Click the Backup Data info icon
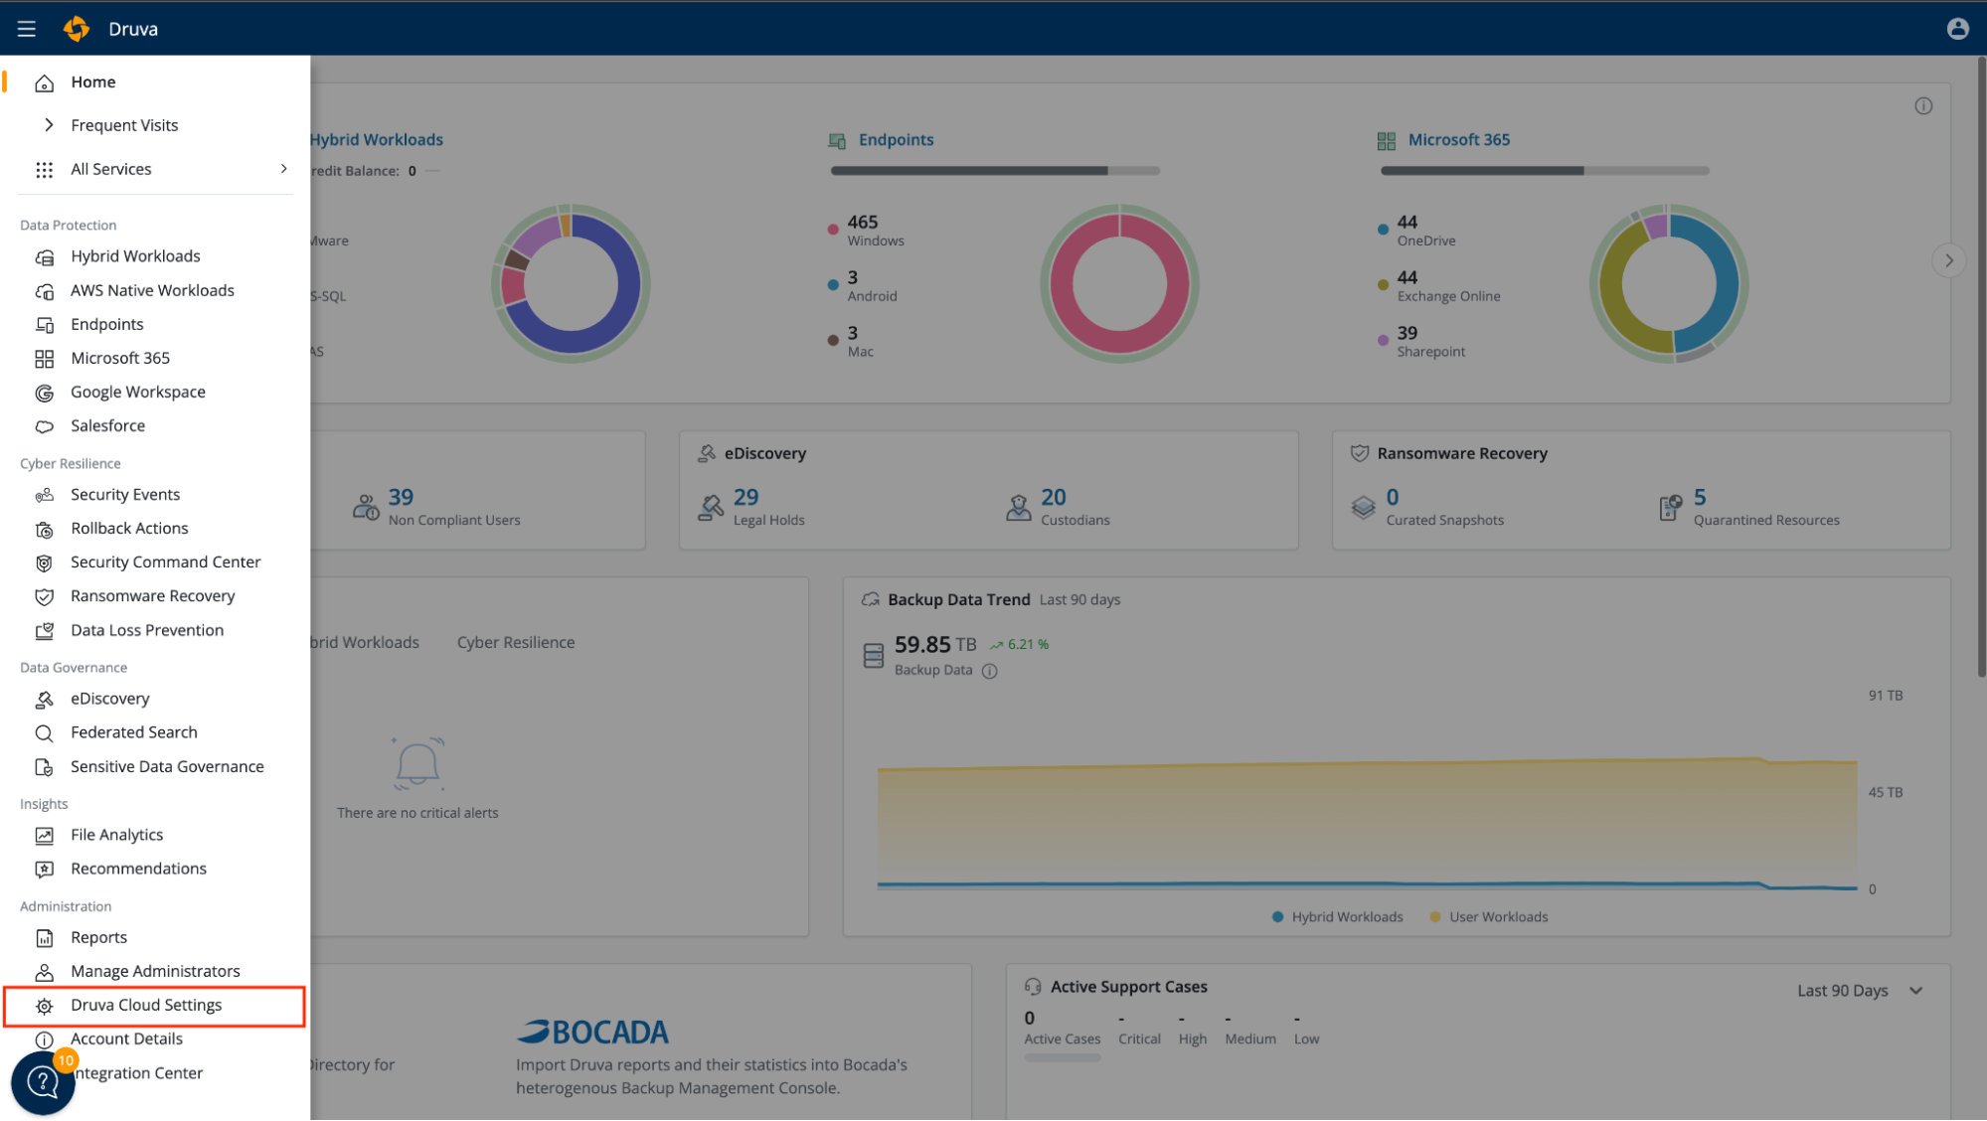This screenshot has width=1987, height=1121. click(x=989, y=671)
